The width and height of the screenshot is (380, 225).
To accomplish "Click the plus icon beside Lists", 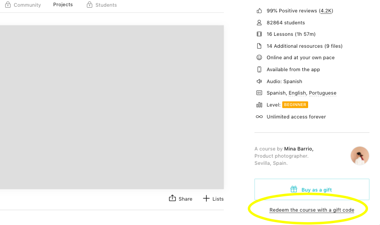I will [206, 198].
